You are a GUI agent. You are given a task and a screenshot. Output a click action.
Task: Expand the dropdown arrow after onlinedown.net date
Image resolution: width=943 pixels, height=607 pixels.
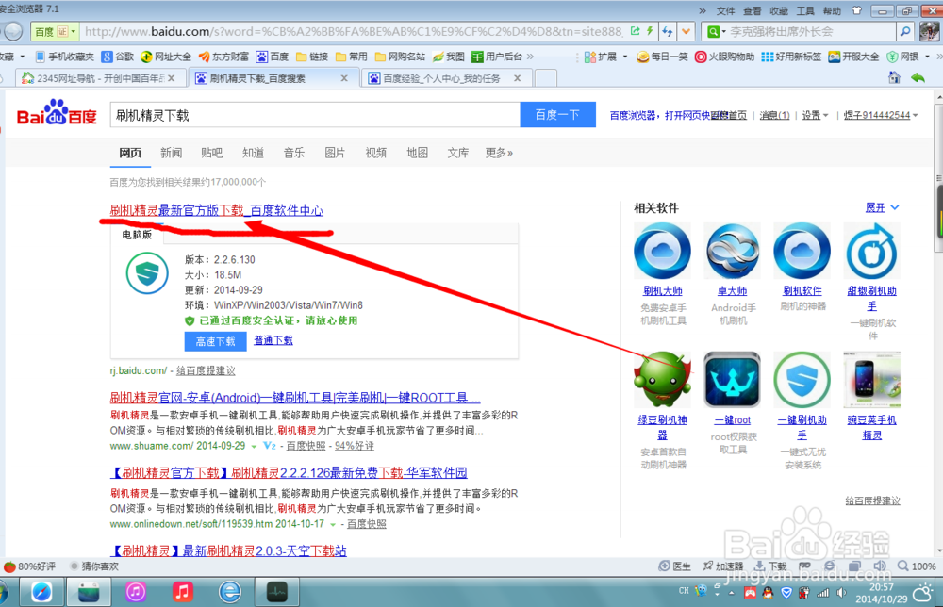332,524
